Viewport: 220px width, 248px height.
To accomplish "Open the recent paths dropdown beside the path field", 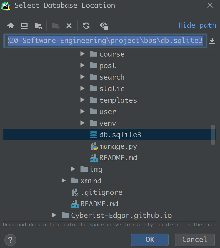I will click(x=212, y=41).
